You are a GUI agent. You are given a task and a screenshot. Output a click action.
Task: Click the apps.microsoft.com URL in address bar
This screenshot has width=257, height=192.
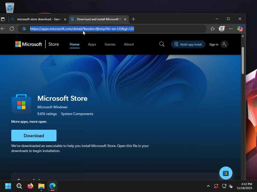click(x=82, y=29)
